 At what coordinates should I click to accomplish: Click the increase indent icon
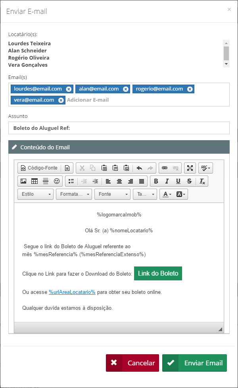pos(95,181)
